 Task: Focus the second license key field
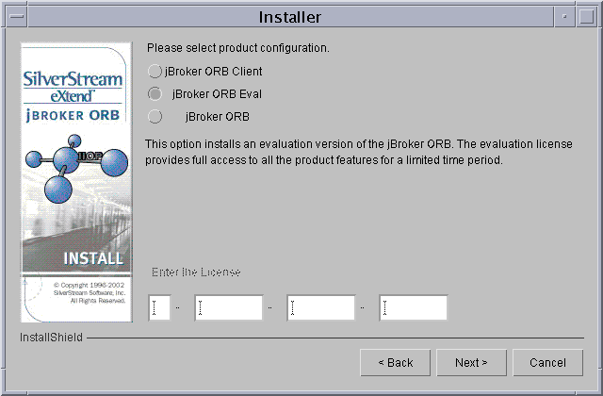pos(228,307)
